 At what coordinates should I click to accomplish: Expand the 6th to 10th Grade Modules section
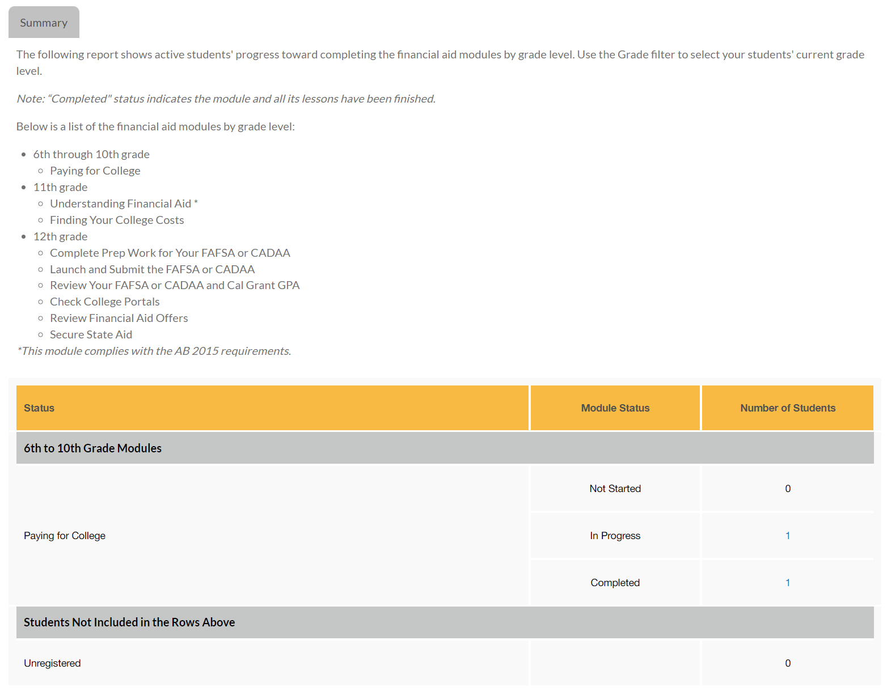(92, 448)
